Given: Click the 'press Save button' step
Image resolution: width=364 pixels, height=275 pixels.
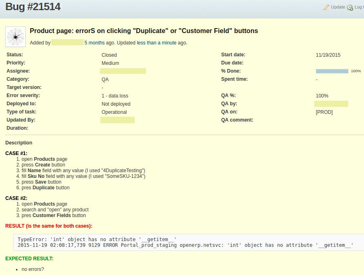Looking at the screenshot, I should pos(42,182).
